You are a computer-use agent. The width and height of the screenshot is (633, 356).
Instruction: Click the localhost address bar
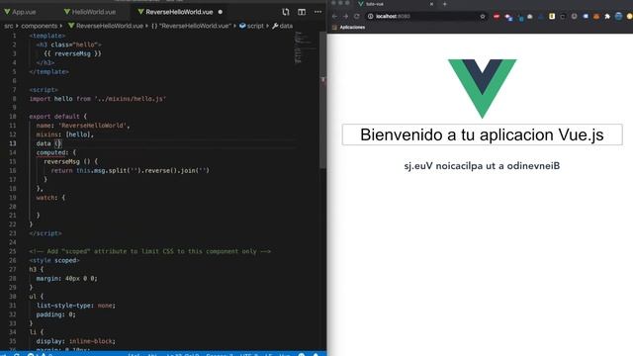(426, 16)
